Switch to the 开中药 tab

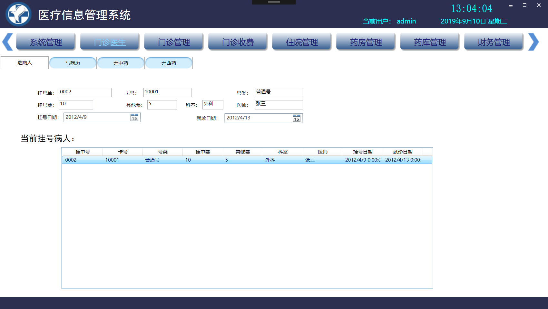pos(121,63)
